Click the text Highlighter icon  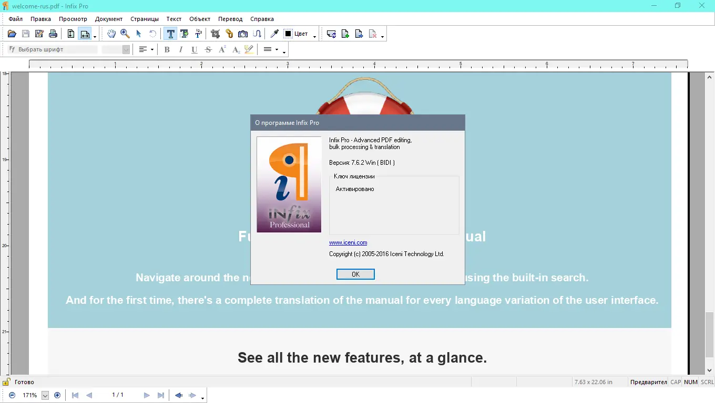(249, 49)
